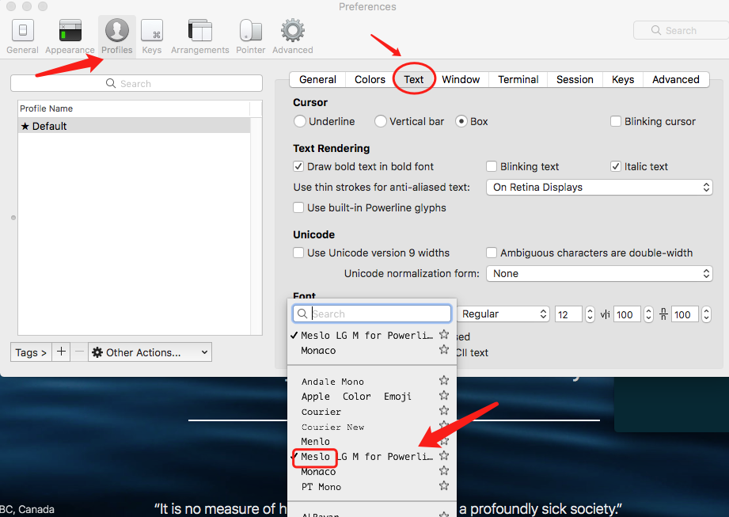
Task: Click the profile search field
Action: pyautogui.click(x=136, y=83)
